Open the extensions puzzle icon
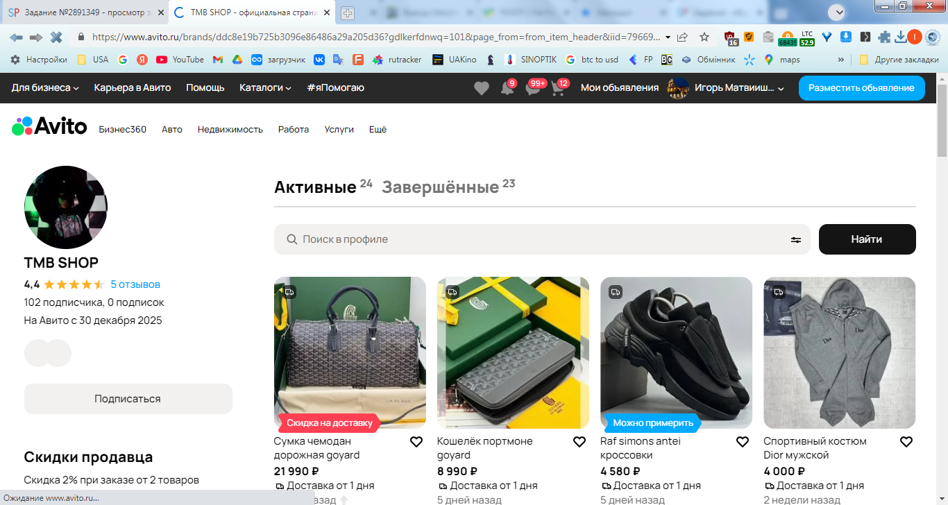 pos(884,37)
